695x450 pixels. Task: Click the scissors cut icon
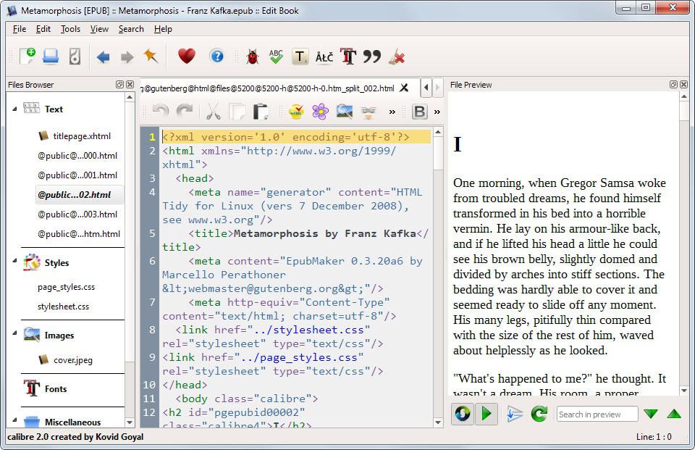pos(213,111)
